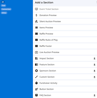
Task: Add the Raffle Footer section
Action: tap(65, 46)
